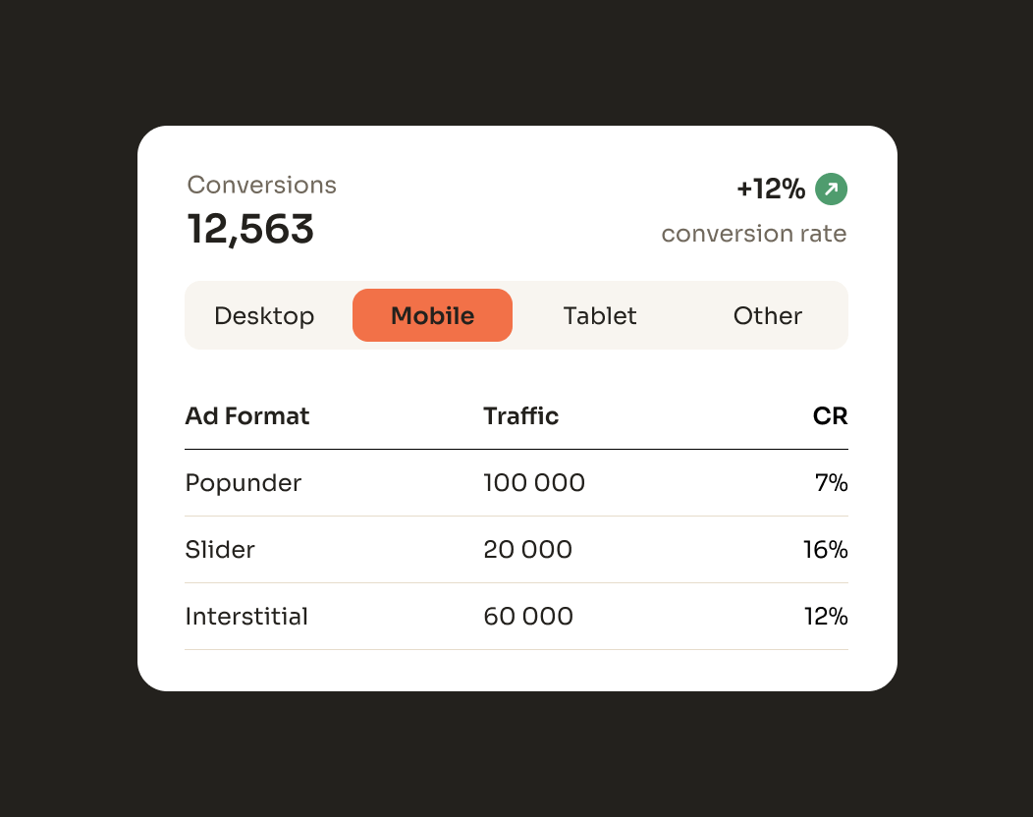Click the 7% conversion rate cell
The image size is (1033, 817).
pos(831,483)
